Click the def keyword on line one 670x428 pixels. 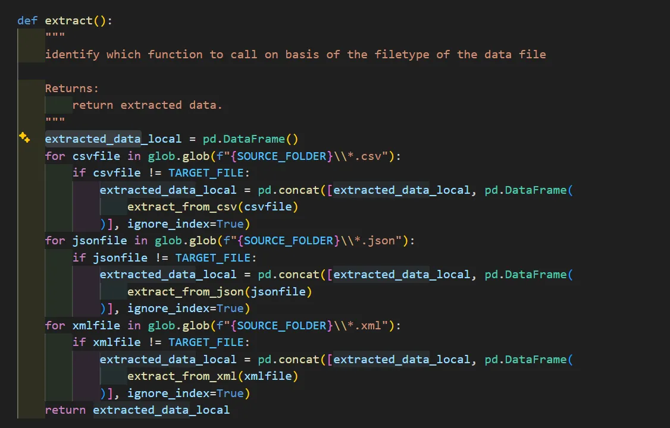pos(27,20)
